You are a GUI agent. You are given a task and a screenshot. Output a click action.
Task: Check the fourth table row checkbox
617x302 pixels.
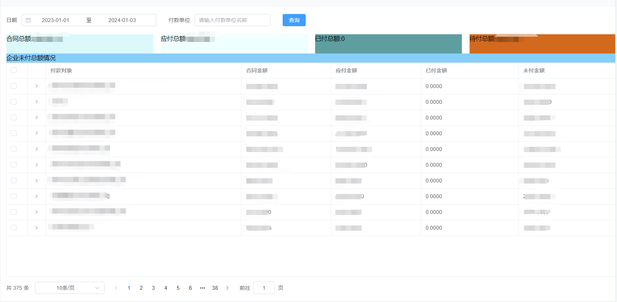(x=14, y=133)
